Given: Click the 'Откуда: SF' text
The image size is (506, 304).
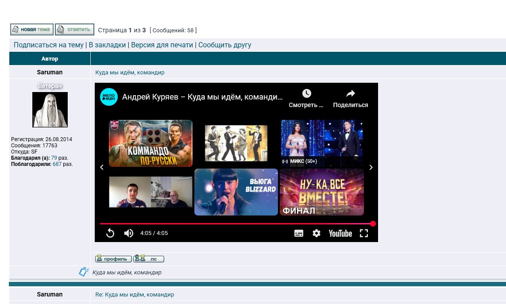Looking at the screenshot, I should coord(24,152).
